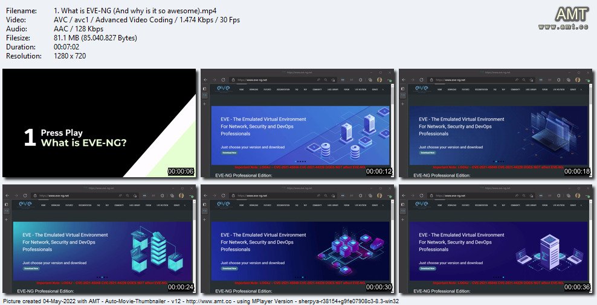Open the thumbnail stamped 00:00:18
The height and width of the screenshot is (305, 597).
495,123
